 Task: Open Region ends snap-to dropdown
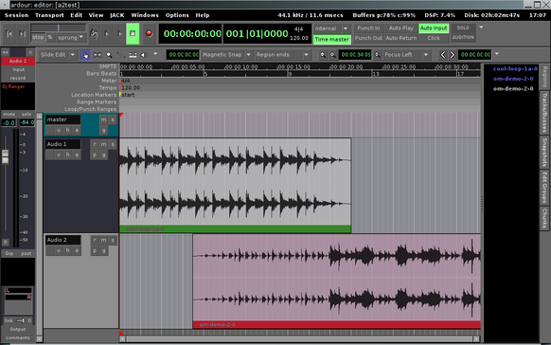282,55
